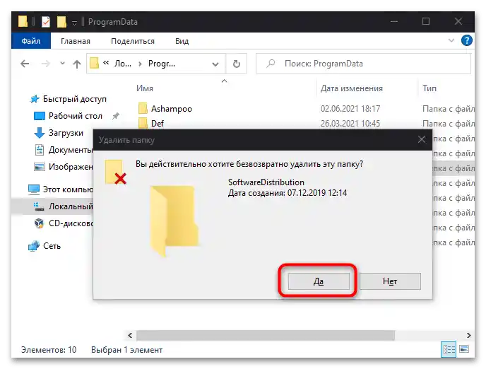This screenshot has width=486, height=369.
Task: Click the delete folder warning icon
Action: (115, 172)
